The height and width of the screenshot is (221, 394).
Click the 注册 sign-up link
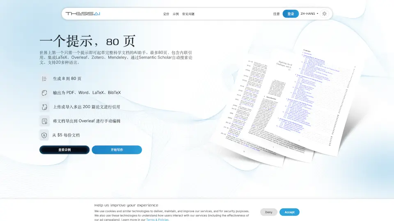coord(277,14)
